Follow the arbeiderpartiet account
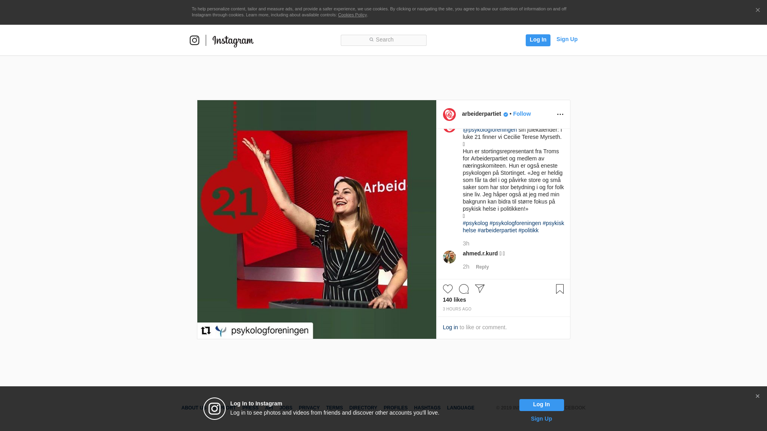This screenshot has width=767, height=431. pyautogui.click(x=522, y=114)
